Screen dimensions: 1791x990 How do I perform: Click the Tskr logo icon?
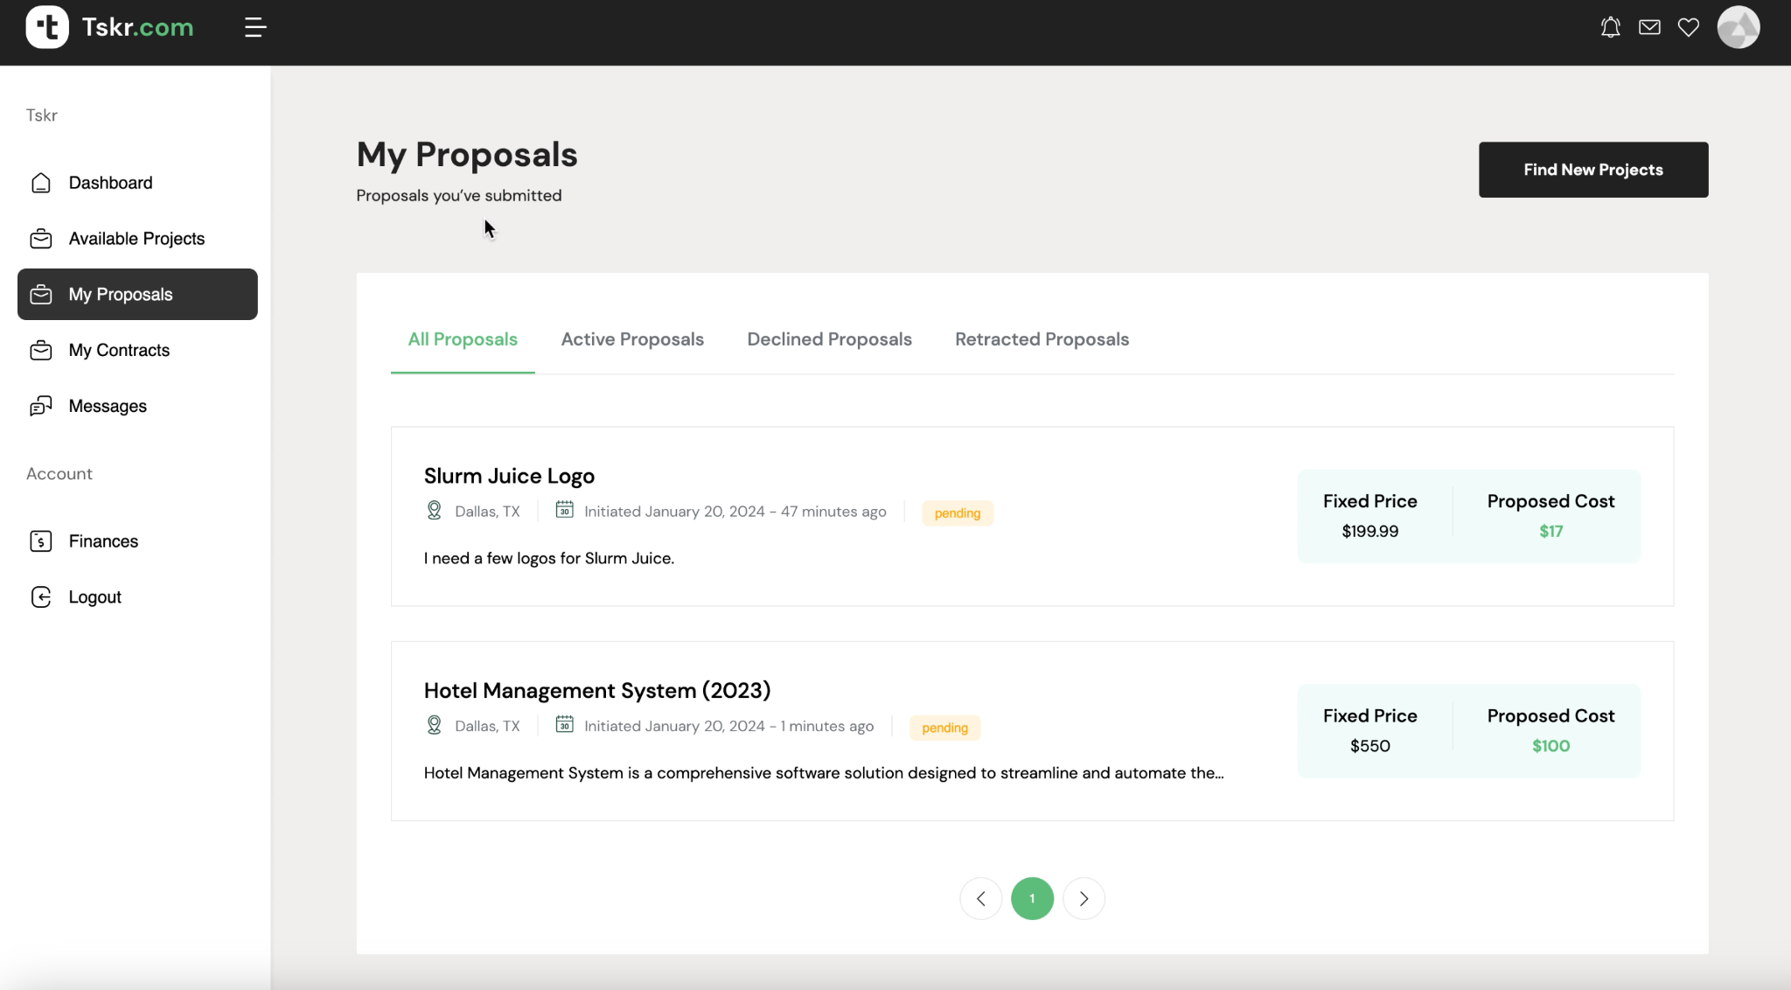47,27
